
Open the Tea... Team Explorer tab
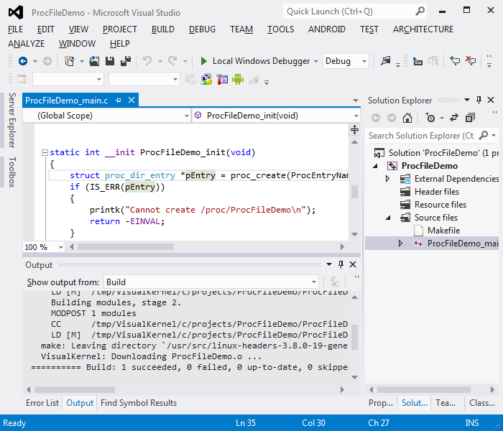click(x=446, y=403)
